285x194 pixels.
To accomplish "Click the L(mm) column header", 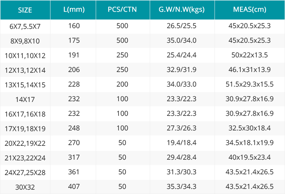I will [74, 9].
